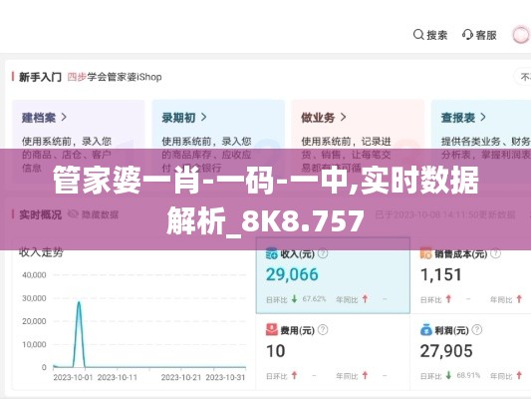Show help for 收入(元) question mark

323,253
